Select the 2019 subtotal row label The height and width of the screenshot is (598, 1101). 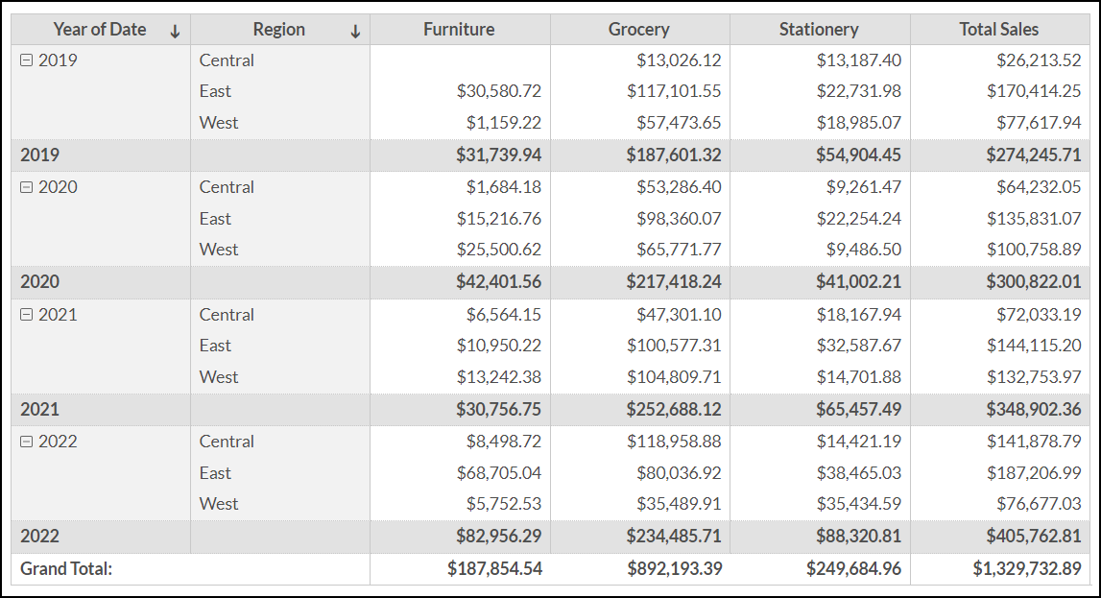40,155
